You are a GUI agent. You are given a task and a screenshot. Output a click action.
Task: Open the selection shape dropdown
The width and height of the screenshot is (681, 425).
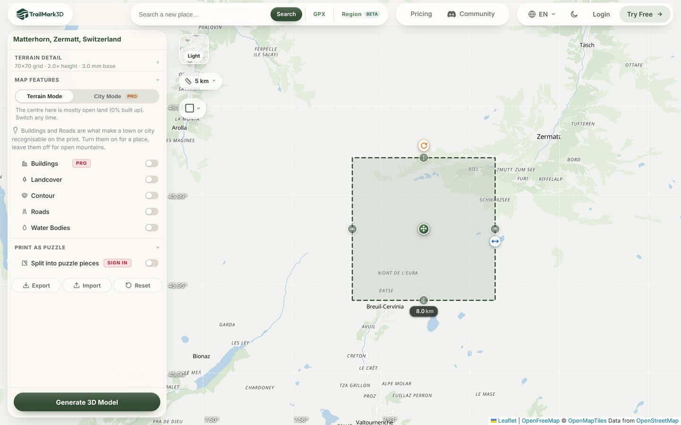coord(192,108)
